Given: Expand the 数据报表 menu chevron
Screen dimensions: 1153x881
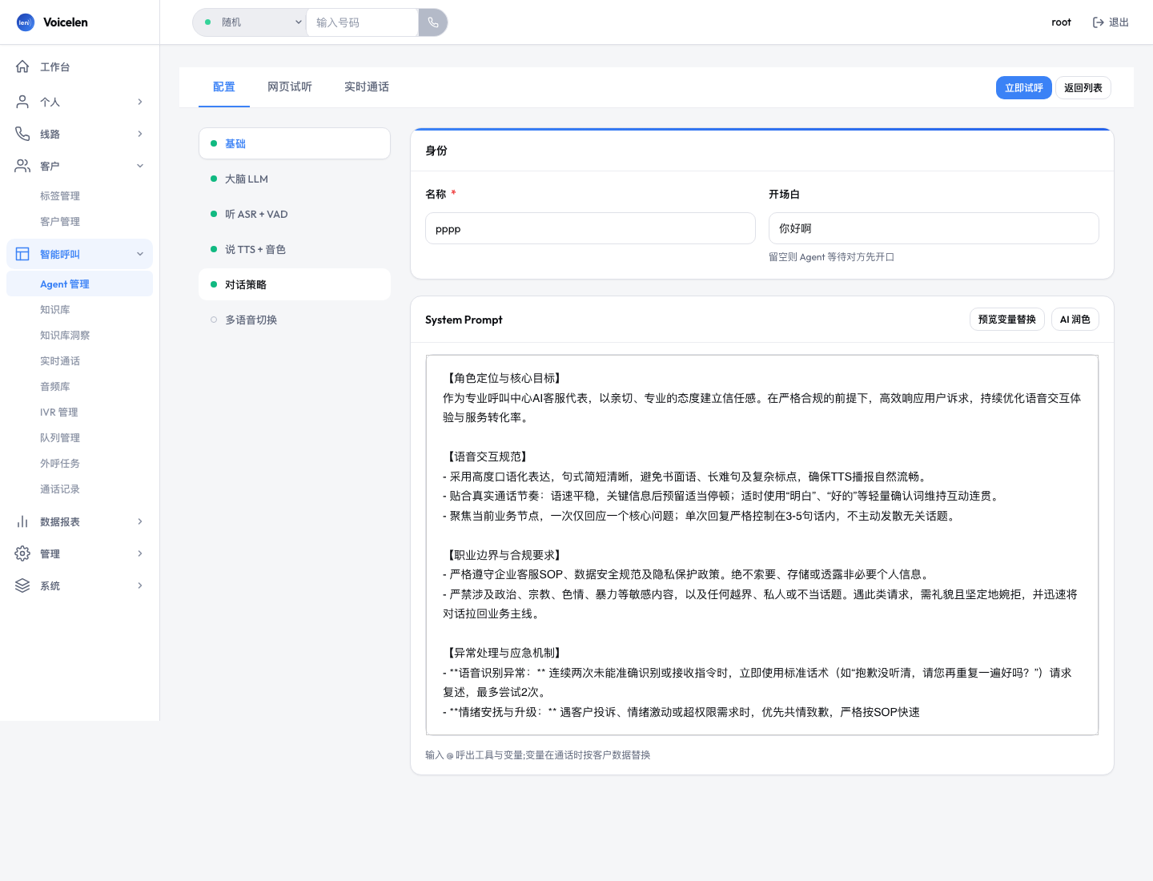Looking at the screenshot, I should pos(140,521).
